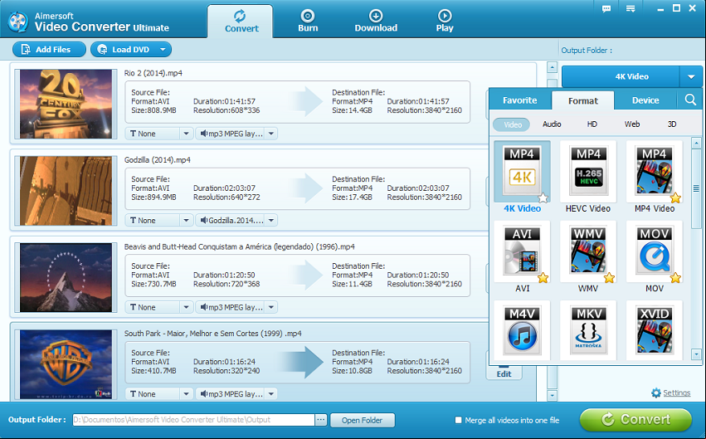
Task: Select the Audio format category
Action: tap(552, 124)
